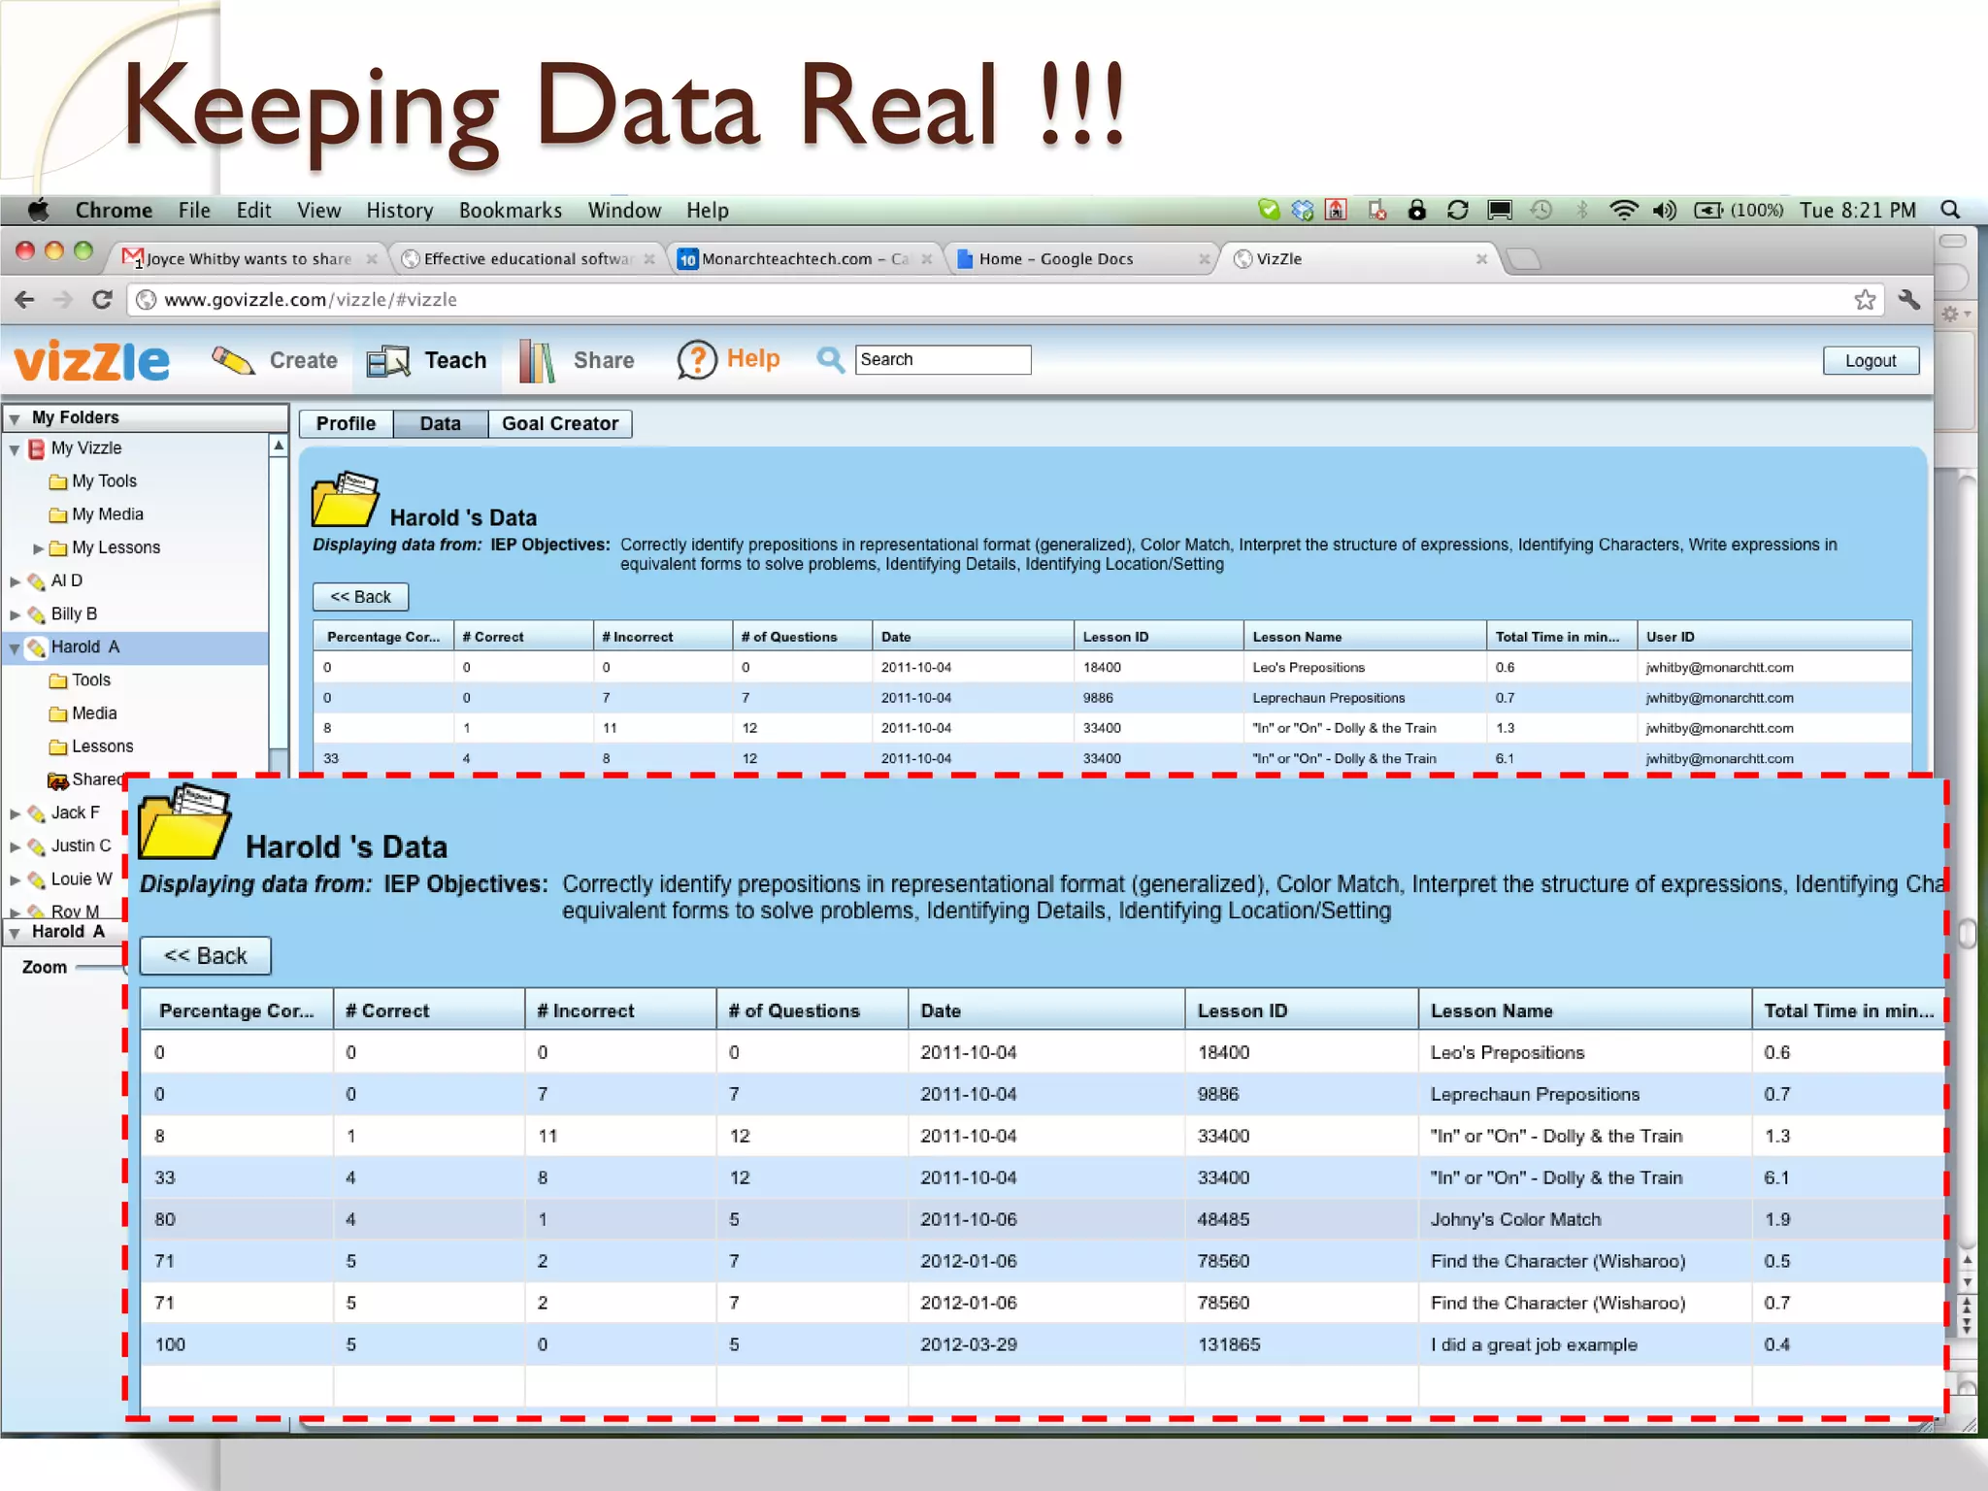Expand the My Lessons folder
Image resolution: width=1988 pixels, height=1491 pixels.
pyautogui.click(x=38, y=548)
